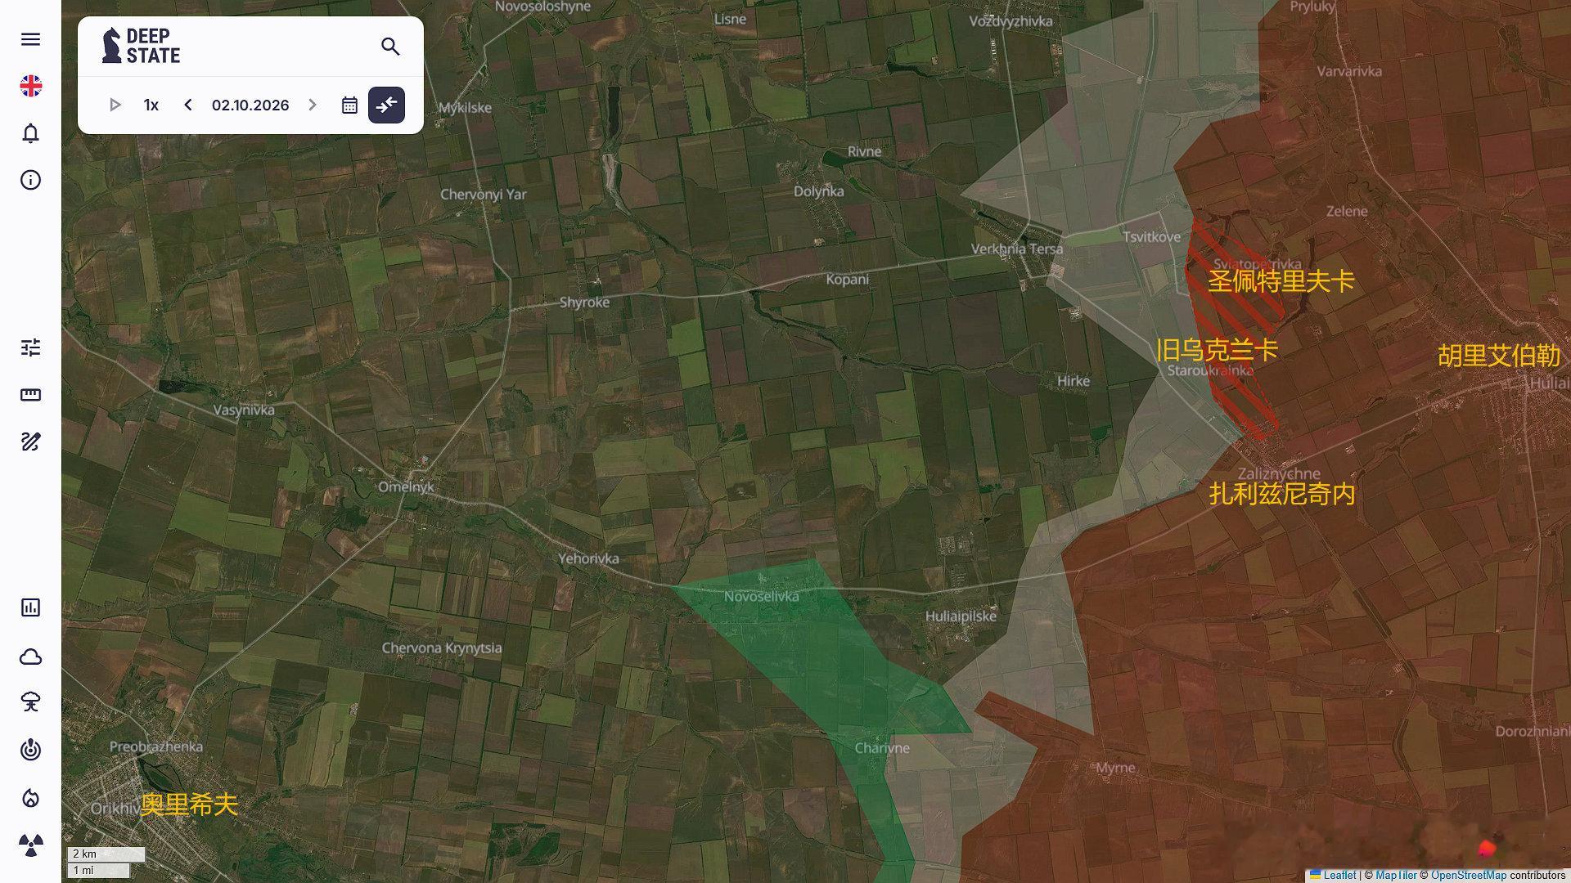This screenshot has width=1571, height=883.
Task: Open the weather cloud layer icon
Action: click(x=30, y=657)
